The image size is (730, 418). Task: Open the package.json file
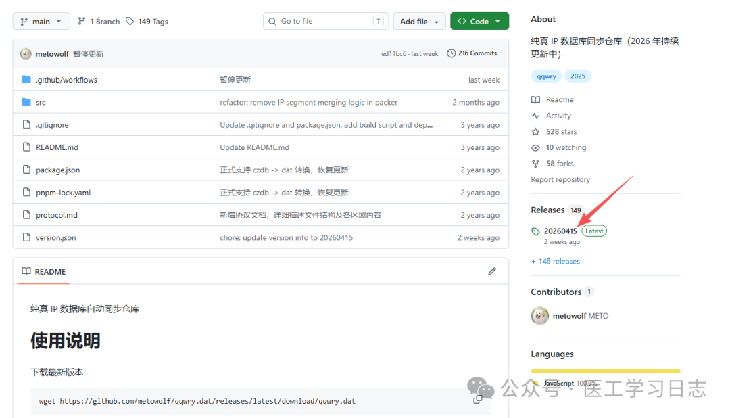[57, 170]
